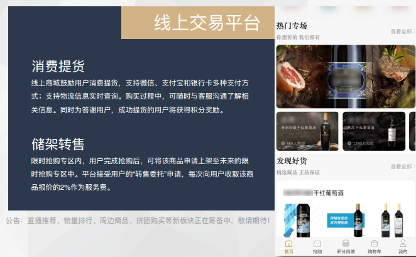Click the blue-splash wine bottle image
Image resolution: width=416 pixels, height=257 pixels.
pyautogui.click(x=297, y=220)
